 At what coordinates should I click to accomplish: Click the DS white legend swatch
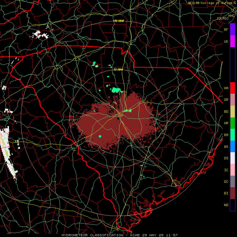[x=233, y=158]
